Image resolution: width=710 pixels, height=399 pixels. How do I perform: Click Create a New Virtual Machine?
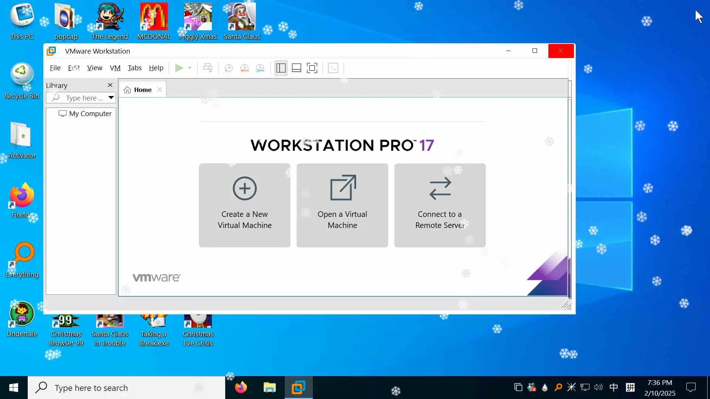(x=244, y=205)
